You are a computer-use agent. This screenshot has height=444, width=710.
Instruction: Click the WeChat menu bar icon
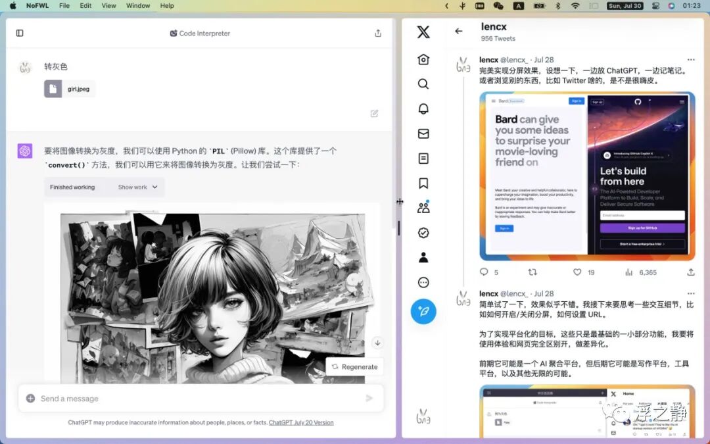click(498, 5)
